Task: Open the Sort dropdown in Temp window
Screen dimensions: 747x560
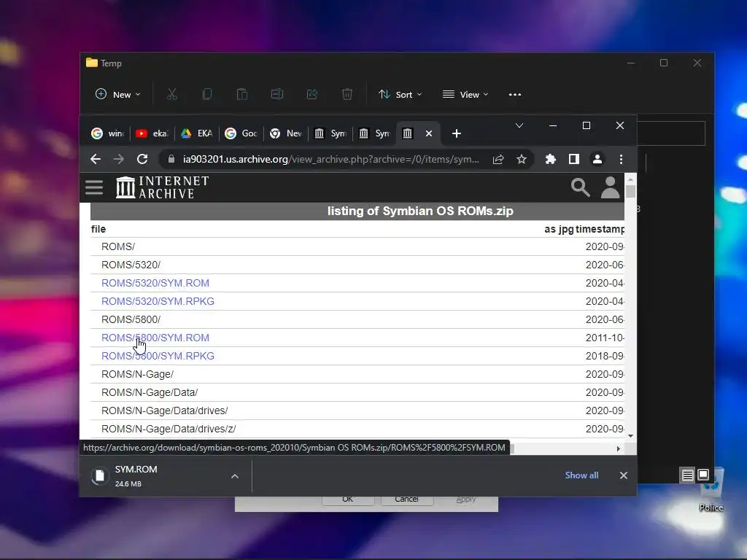Action: click(400, 94)
